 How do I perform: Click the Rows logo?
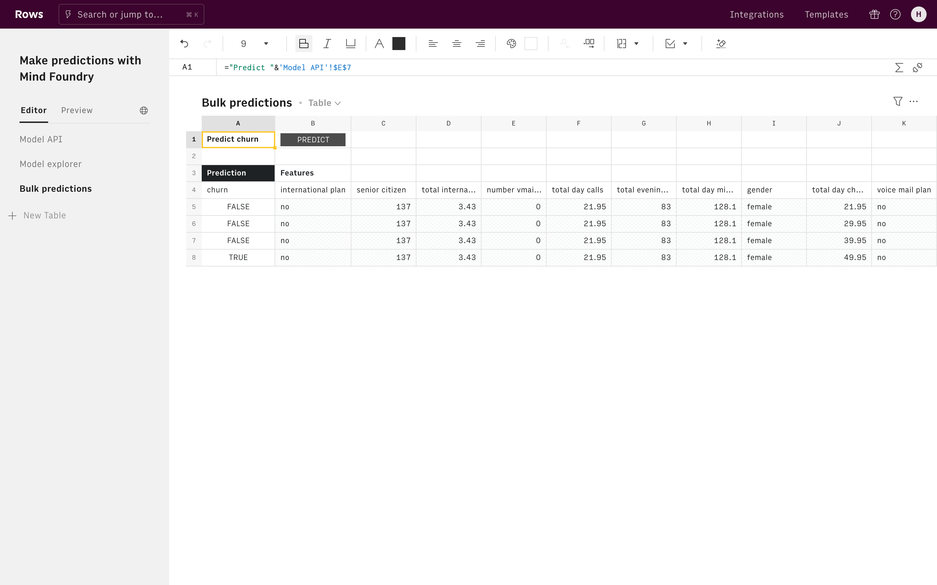coord(29,14)
